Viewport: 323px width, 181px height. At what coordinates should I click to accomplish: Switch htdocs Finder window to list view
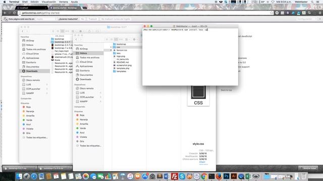tap(111, 39)
